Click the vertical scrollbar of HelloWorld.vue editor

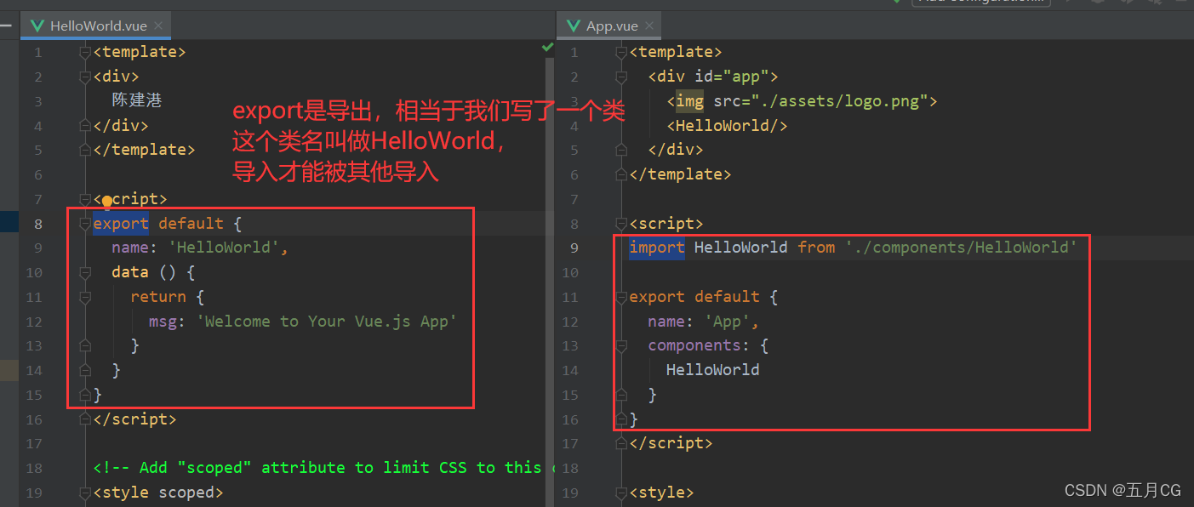550,281
